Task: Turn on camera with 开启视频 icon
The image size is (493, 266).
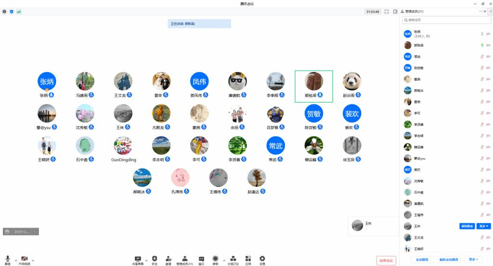Action: coord(24,259)
